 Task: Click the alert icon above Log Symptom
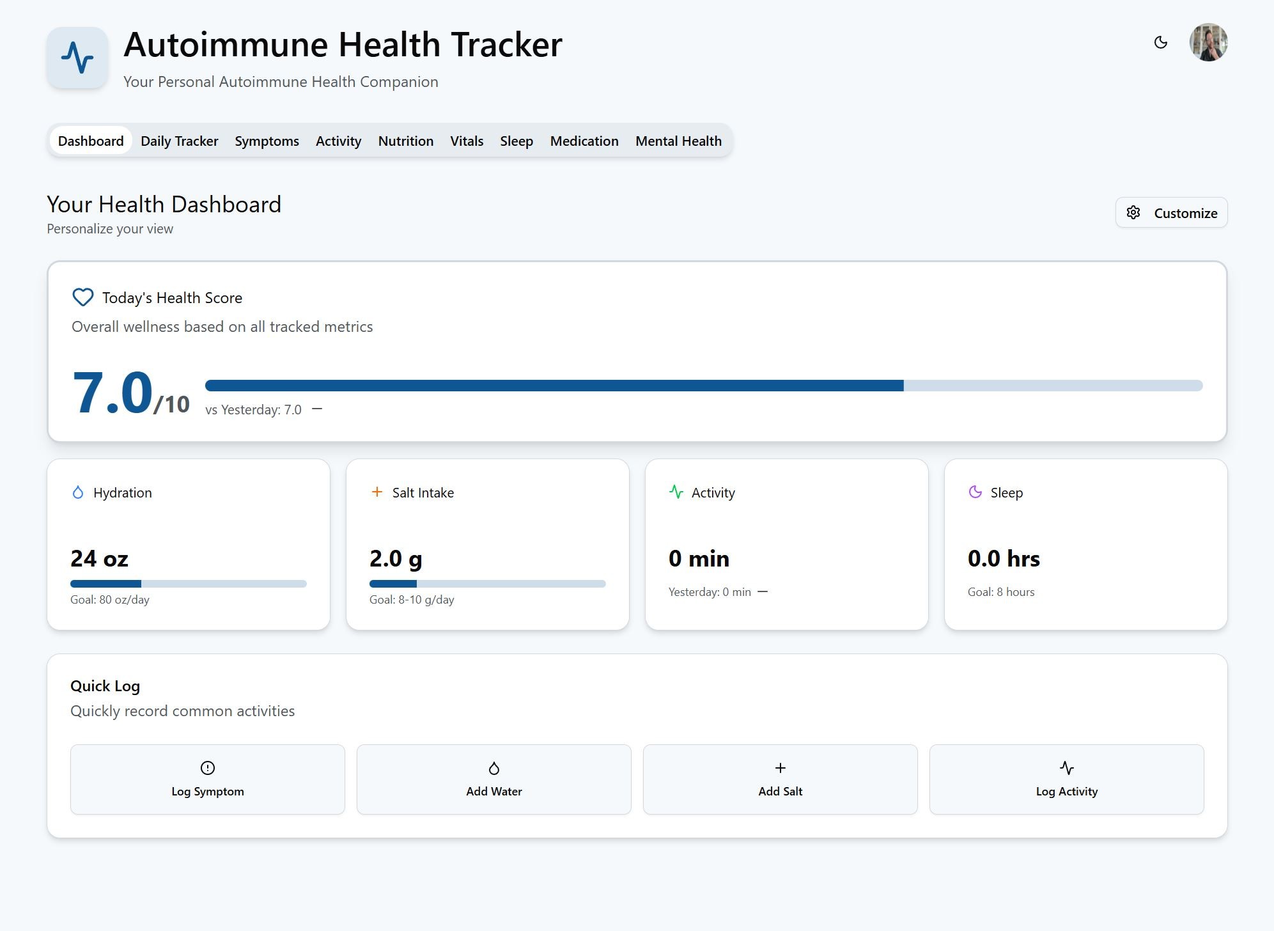click(x=206, y=768)
